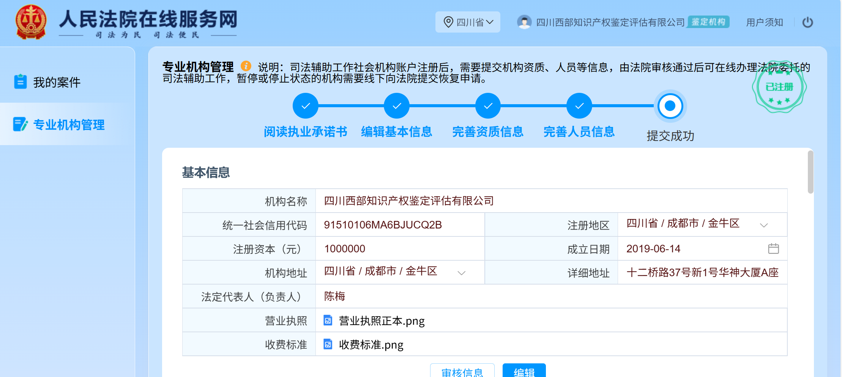Click the 详细地址 field
Image resolution: width=842 pixels, height=377 pixels.
point(702,272)
